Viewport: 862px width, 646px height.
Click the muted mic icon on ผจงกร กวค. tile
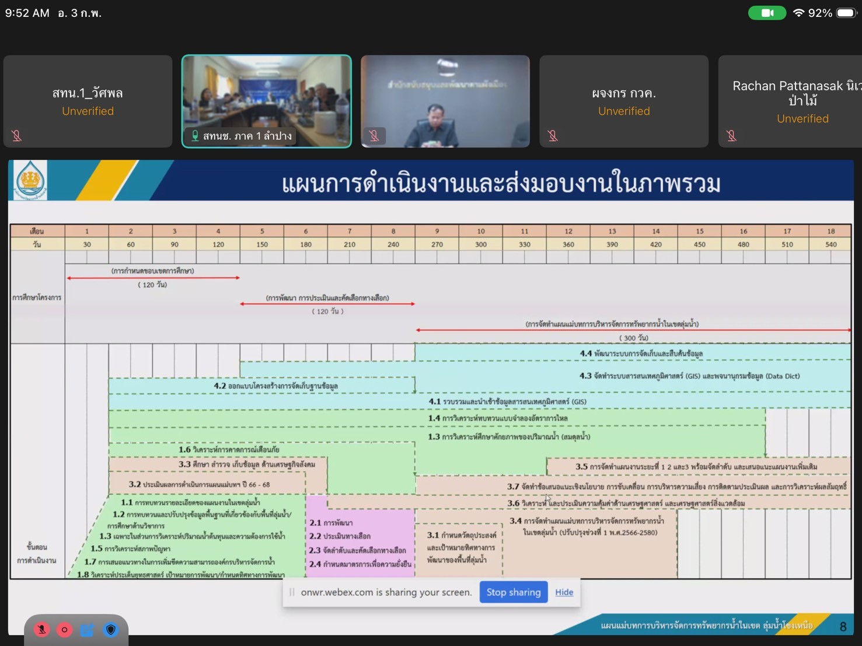point(553,136)
